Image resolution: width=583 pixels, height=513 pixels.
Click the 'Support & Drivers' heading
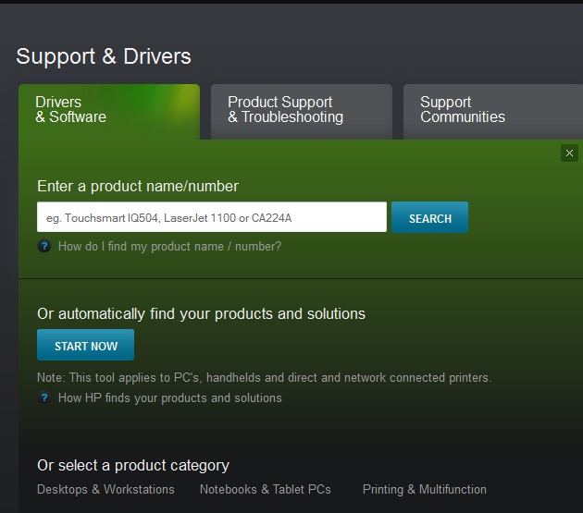click(x=104, y=56)
